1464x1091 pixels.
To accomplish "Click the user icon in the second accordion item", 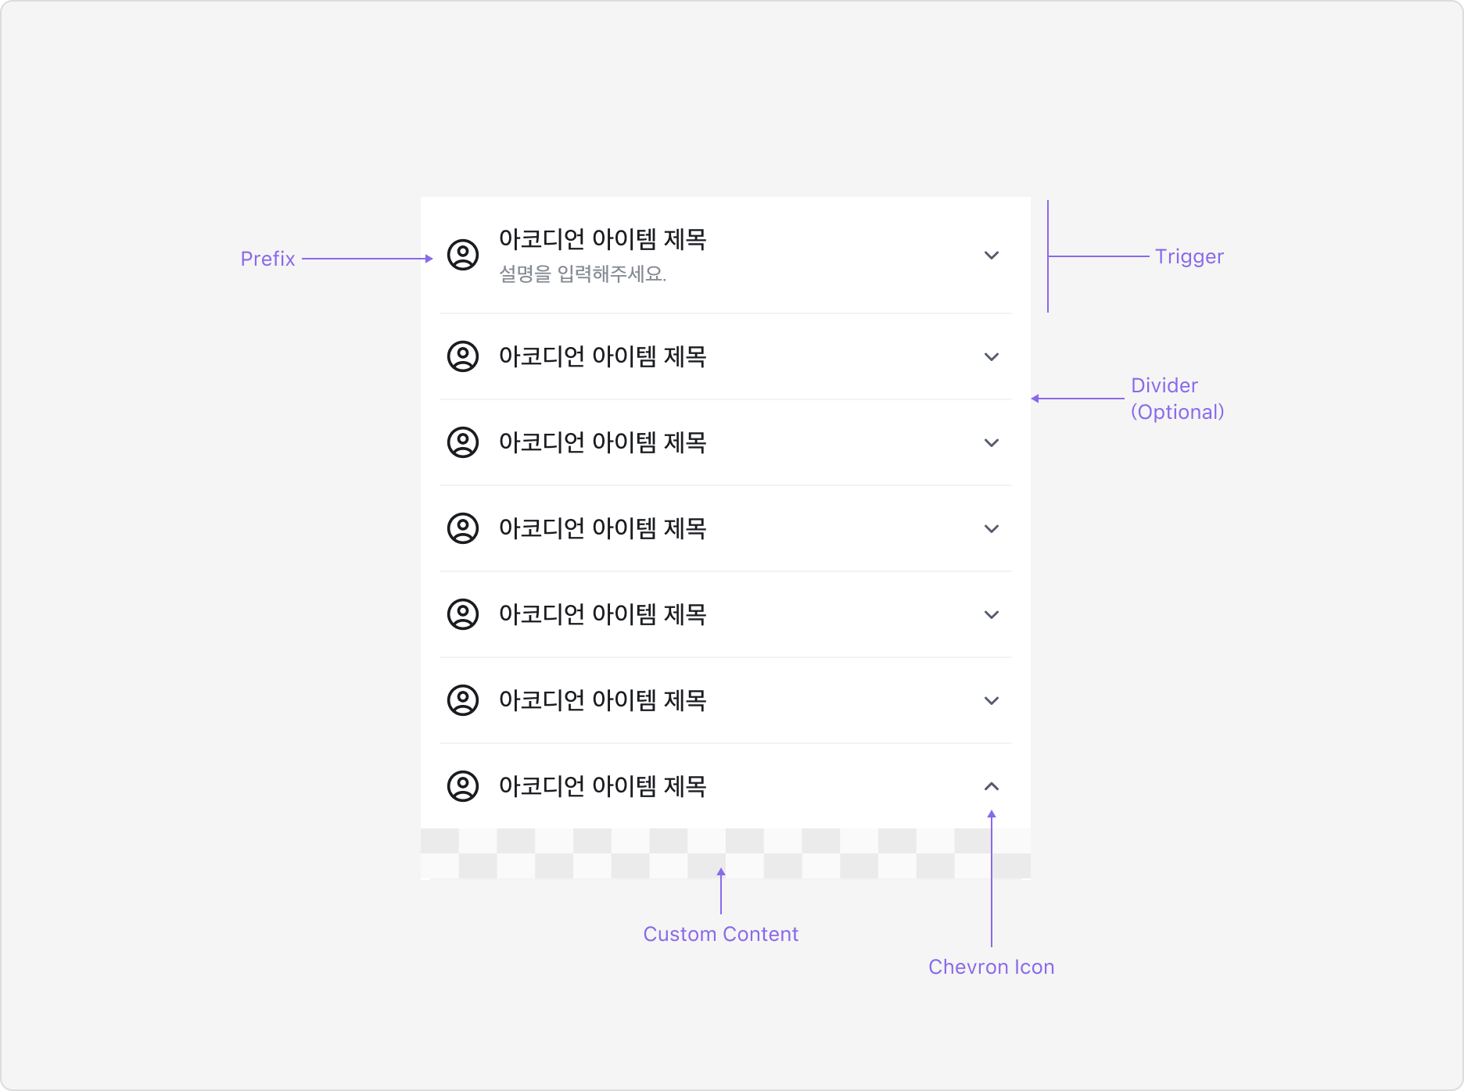I will (x=463, y=357).
